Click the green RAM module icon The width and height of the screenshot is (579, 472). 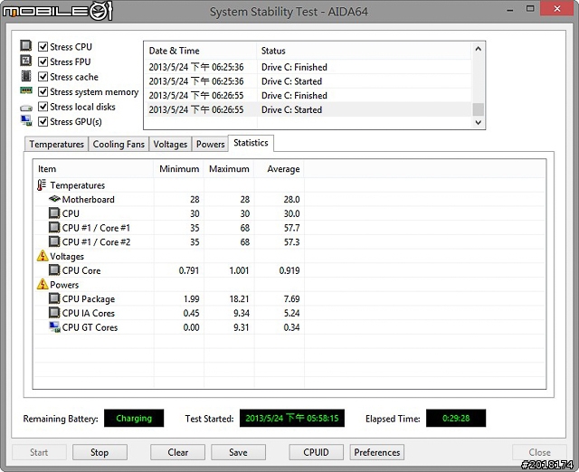coord(26,90)
